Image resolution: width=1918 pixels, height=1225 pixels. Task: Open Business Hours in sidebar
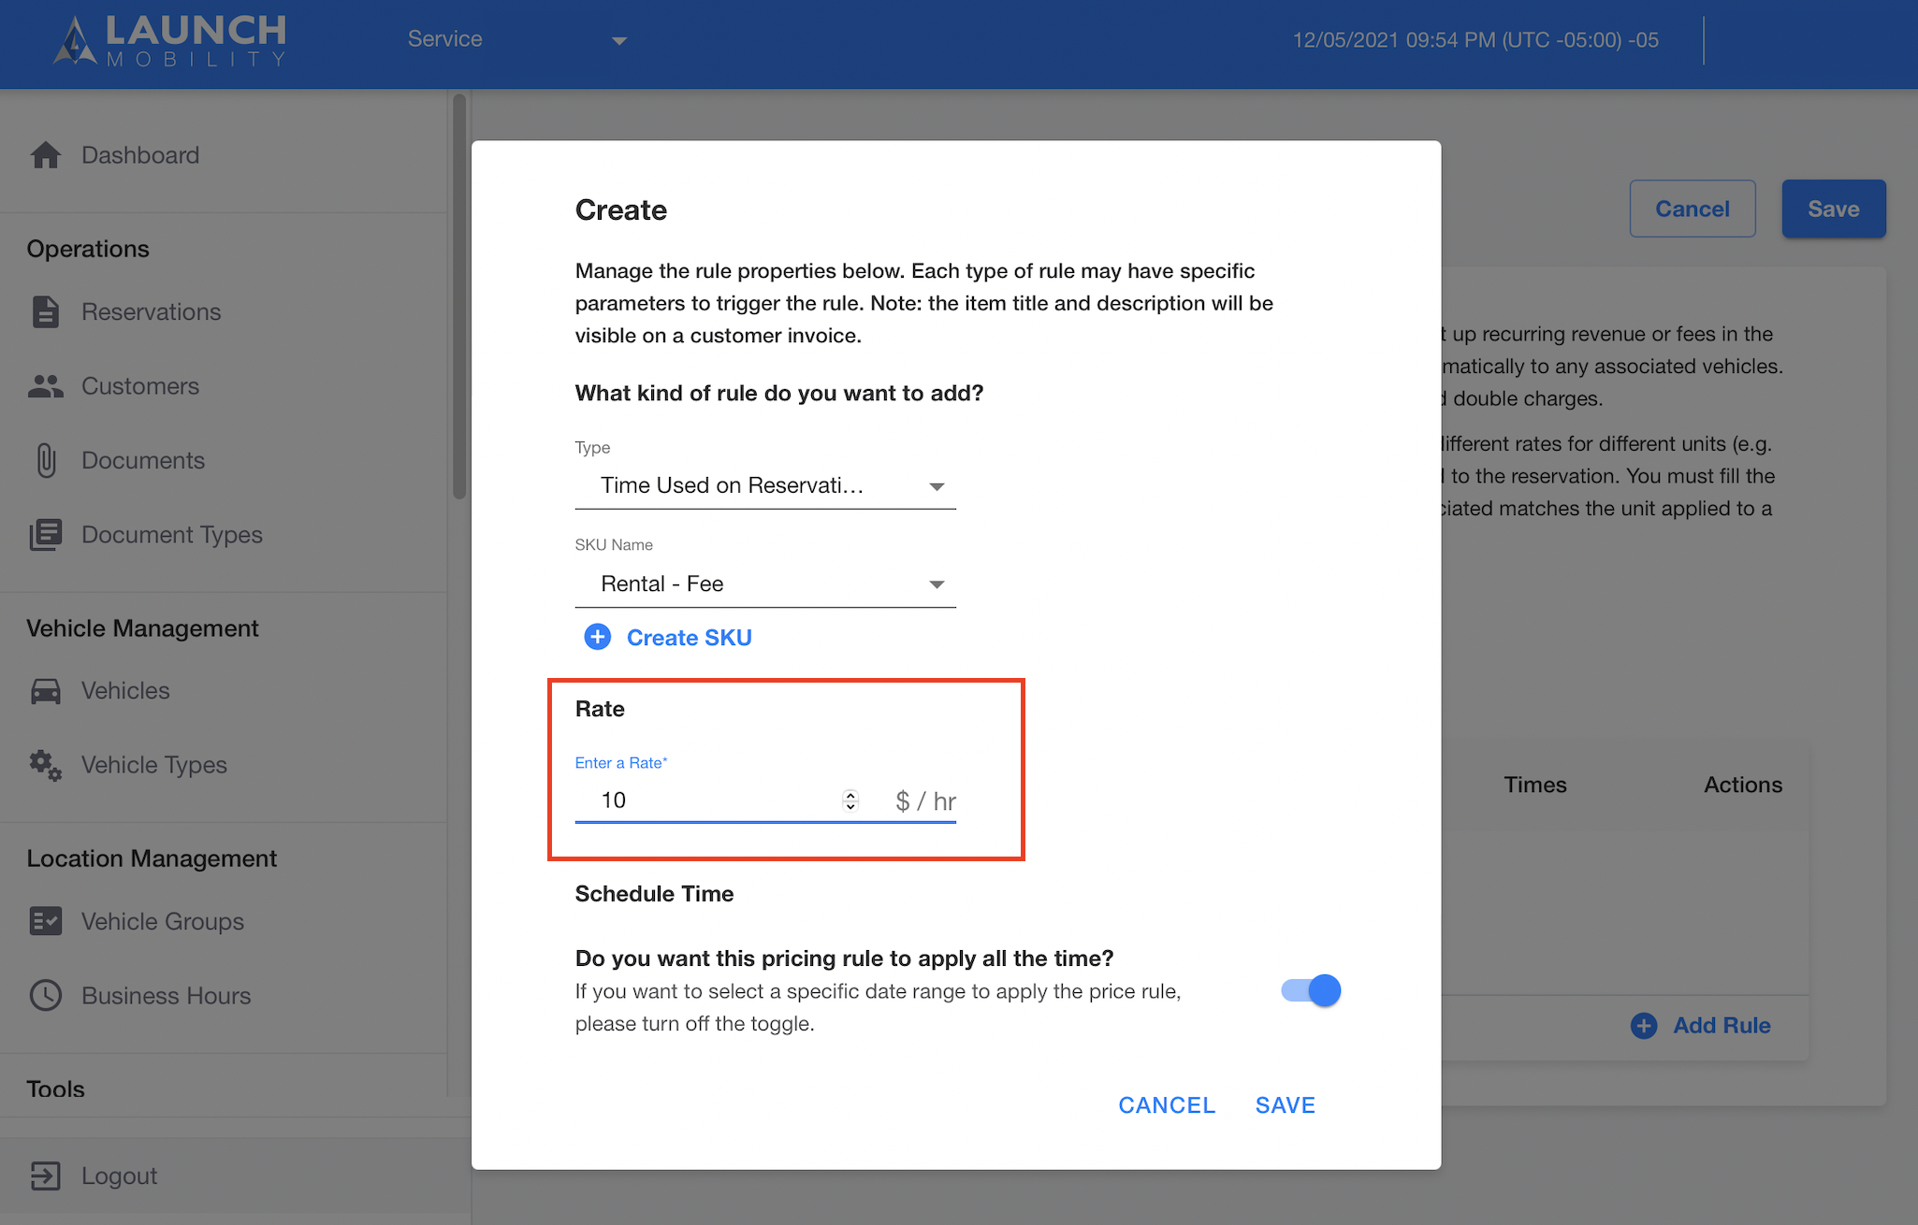coord(167,995)
